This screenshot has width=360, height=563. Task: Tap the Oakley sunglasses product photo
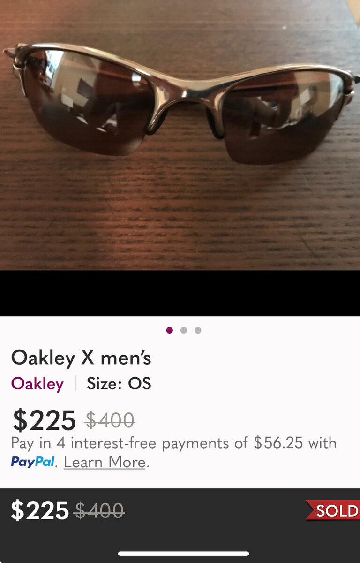click(180, 135)
